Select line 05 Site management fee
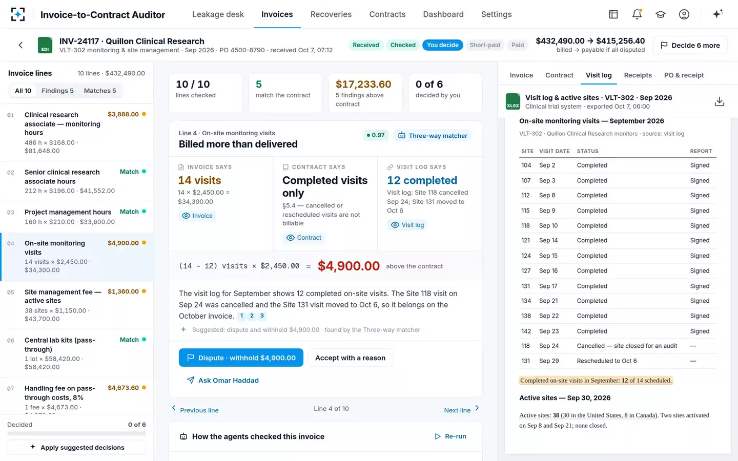The height and width of the screenshot is (461, 738). coord(77,305)
